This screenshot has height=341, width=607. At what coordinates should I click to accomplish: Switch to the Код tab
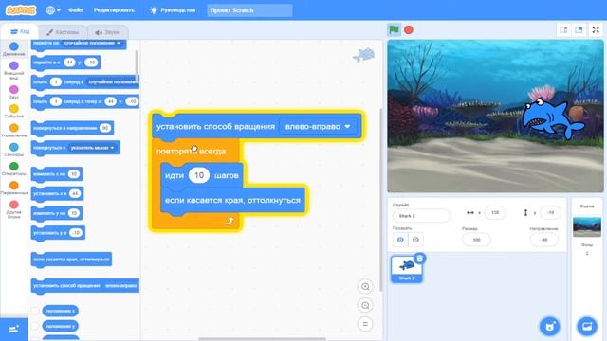tap(20, 32)
